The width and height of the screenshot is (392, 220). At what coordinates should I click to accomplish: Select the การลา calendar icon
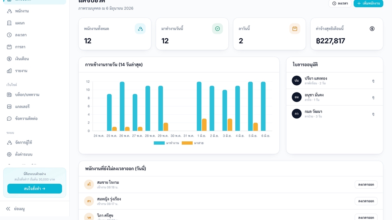click(9, 47)
